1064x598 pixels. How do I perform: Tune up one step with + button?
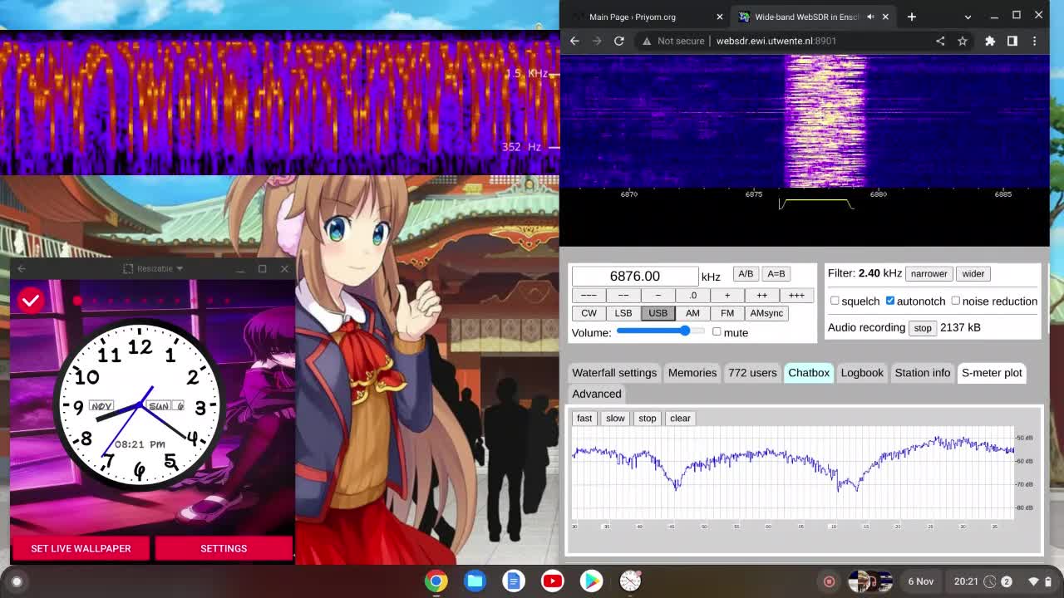click(x=727, y=295)
